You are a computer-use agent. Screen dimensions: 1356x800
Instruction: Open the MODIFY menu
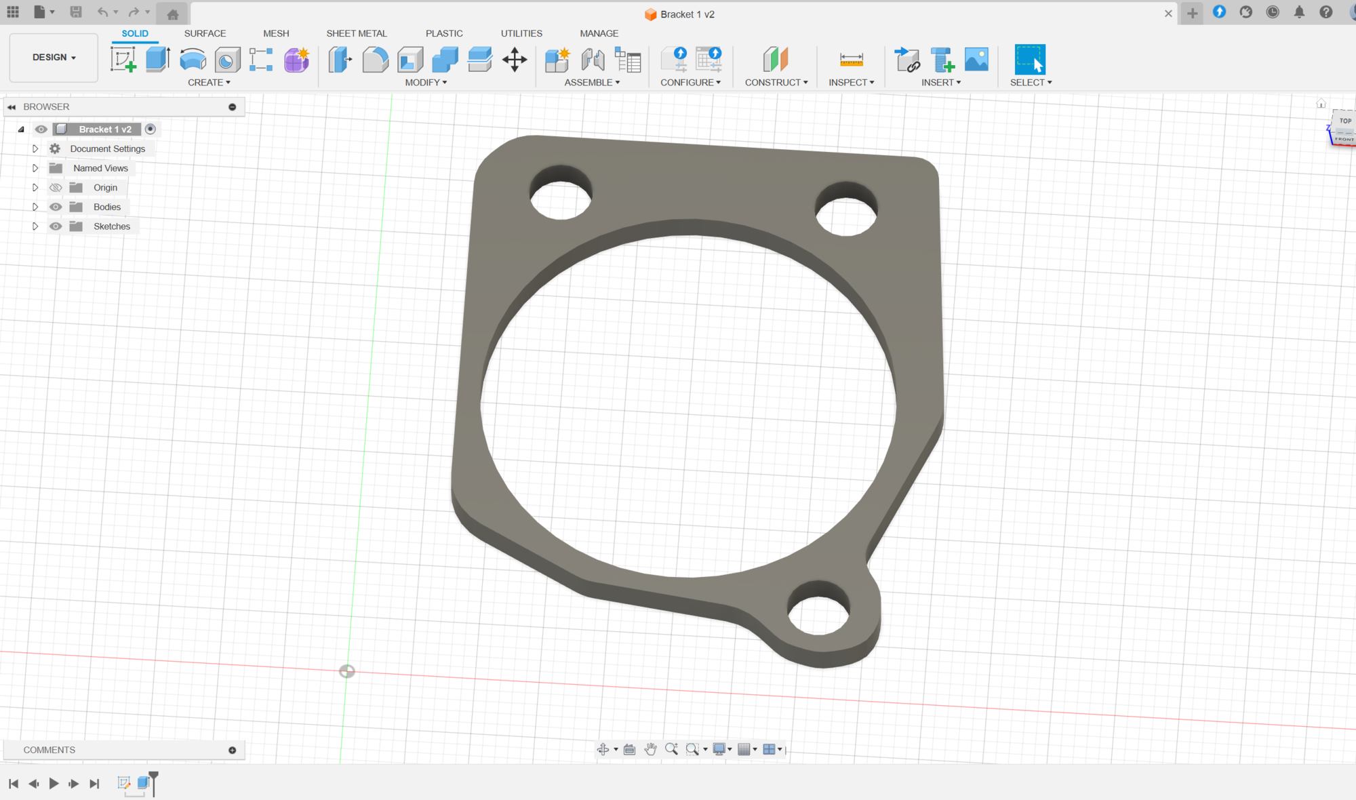(x=426, y=83)
